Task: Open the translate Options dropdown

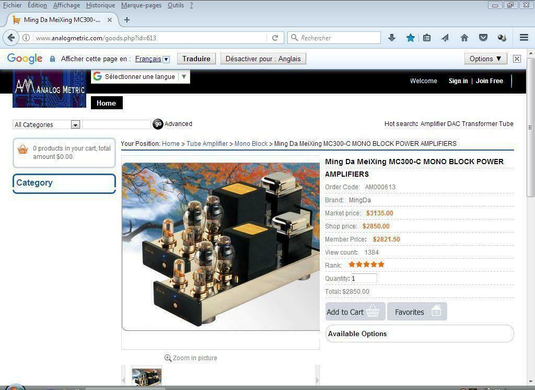Action: [x=485, y=59]
